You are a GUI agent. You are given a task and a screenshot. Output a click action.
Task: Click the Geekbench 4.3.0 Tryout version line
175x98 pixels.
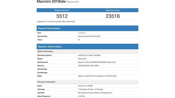[x=56, y=22]
